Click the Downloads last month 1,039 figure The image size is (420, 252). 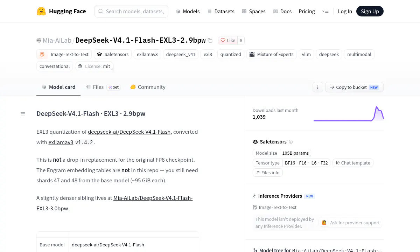(x=259, y=117)
